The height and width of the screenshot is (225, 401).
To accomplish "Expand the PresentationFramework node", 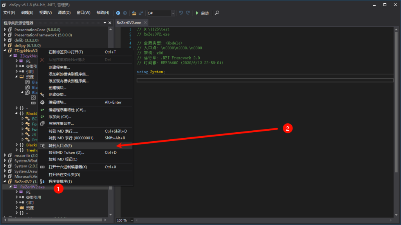I will point(5,35).
